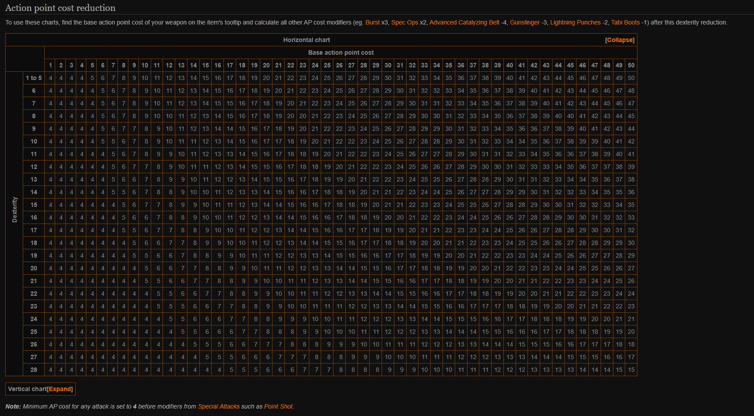Follow the Point Shot link
This screenshot has width=754, height=416.
pyautogui.click(x=278, y=406)
